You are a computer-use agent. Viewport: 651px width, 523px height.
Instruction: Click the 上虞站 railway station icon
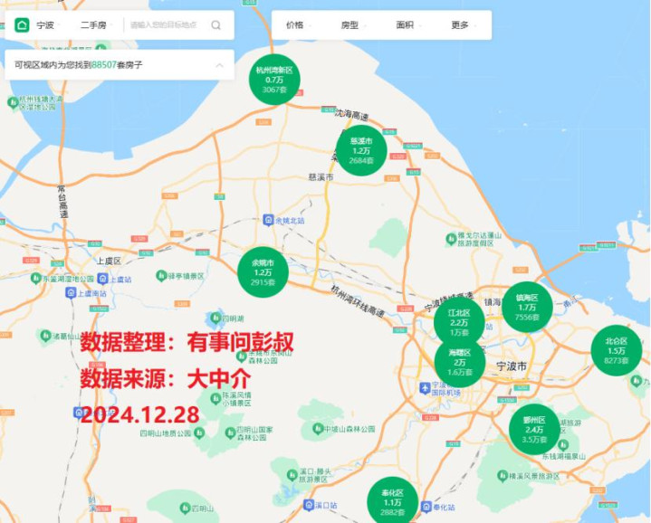pyautogui.click(x=102, y=279)
